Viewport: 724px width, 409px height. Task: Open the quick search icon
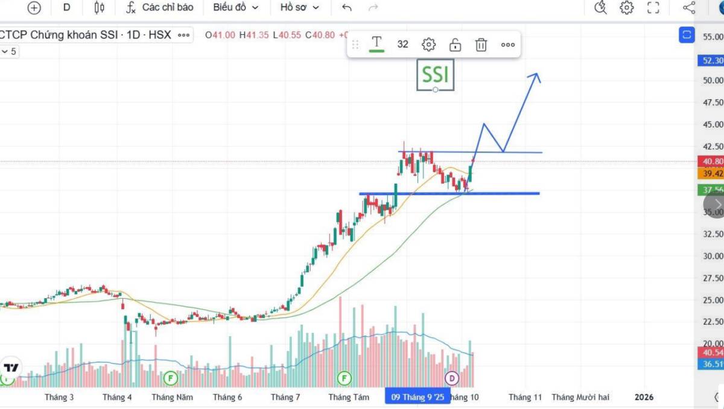tap(600, 8)
